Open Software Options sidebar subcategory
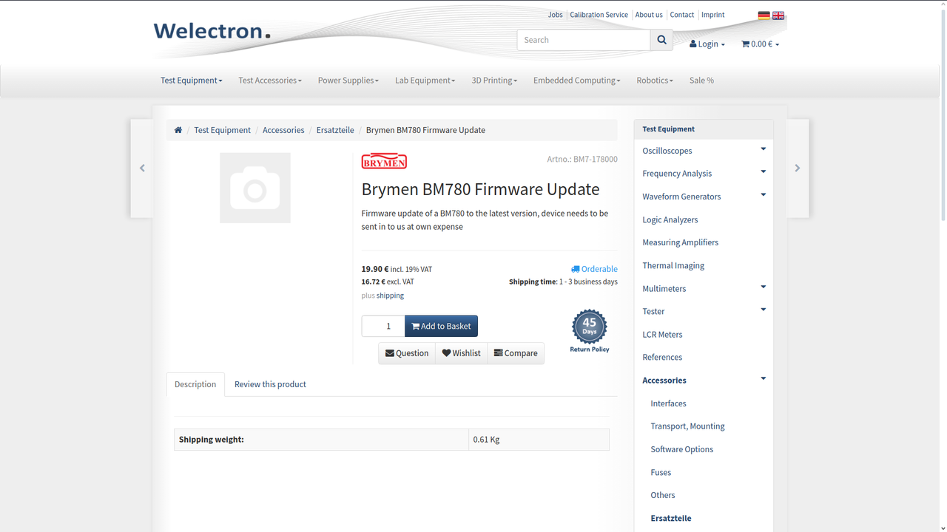The image size is (947, 532). coord(682,449)
